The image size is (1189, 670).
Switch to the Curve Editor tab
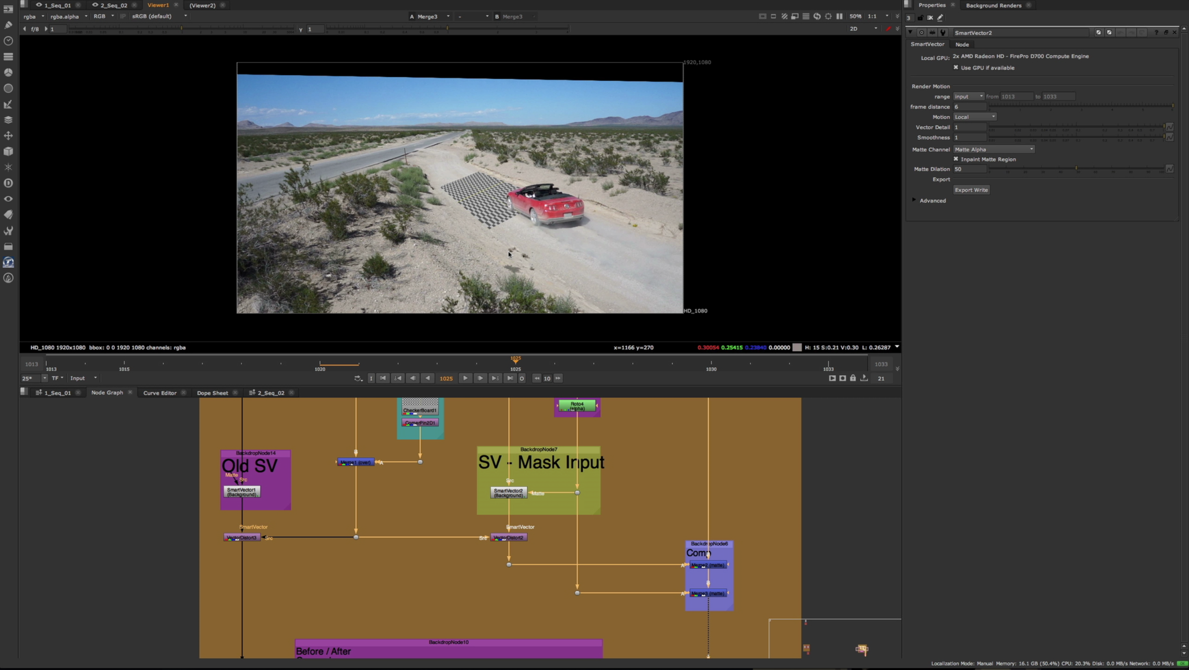tap(160, 393)
